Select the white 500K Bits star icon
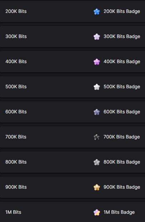This screenshot has width=145, height=222. [x=97, y=87]
